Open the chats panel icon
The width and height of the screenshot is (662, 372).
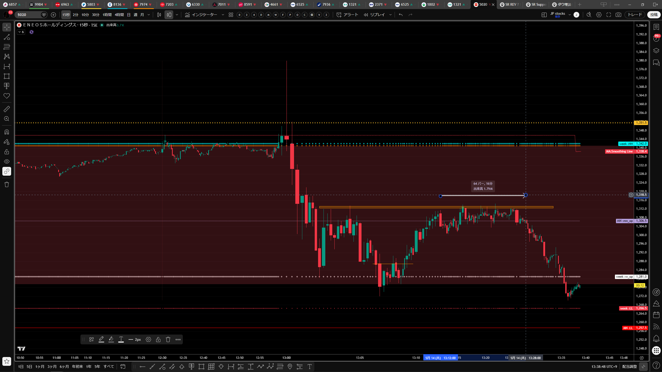[x=656, y=63]
